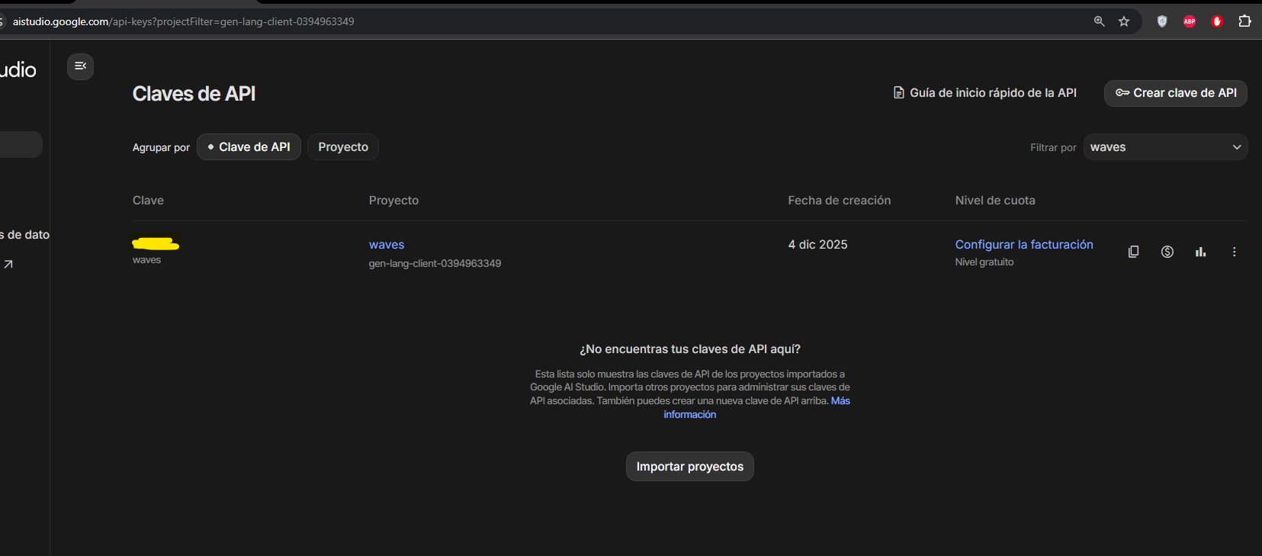This screenshot has width=1262, height=556.
Task: Click the Agrupar por label
Action: [x=161, y=148]
